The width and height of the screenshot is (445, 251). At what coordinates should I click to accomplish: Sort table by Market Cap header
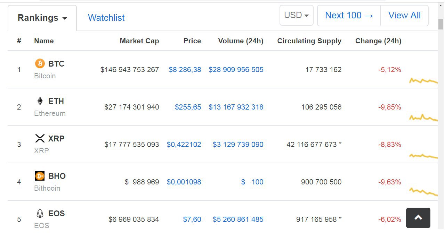pyautogui.click(x=139, y=41)
